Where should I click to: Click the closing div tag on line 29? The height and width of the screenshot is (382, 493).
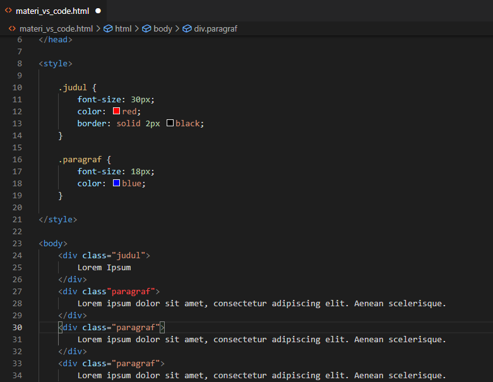pos(73,316)
